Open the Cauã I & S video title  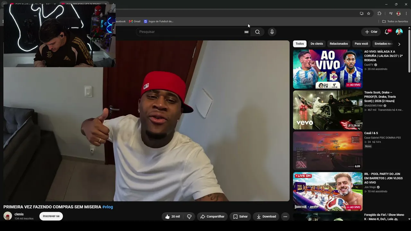pyautogui.click(x=371, y=133)
